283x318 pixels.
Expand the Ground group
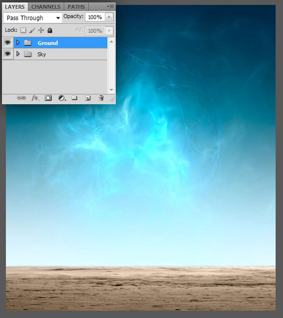[18, 43]
